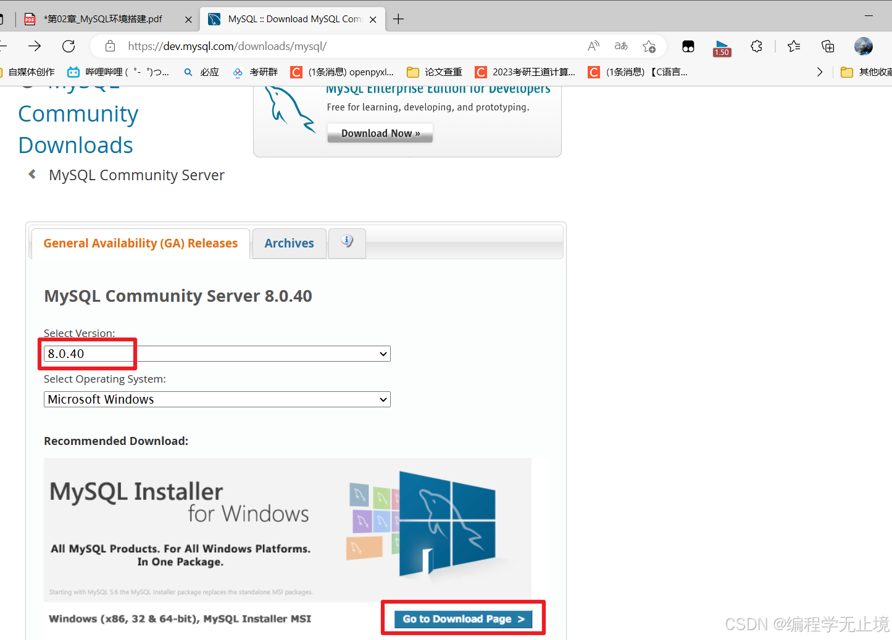Click the 'Recommended Download:' label
892x640 pixels.
click(116, 441)
